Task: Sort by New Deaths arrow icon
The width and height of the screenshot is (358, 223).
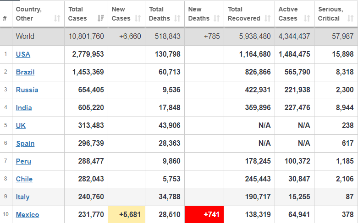Action: pos(217,19)
